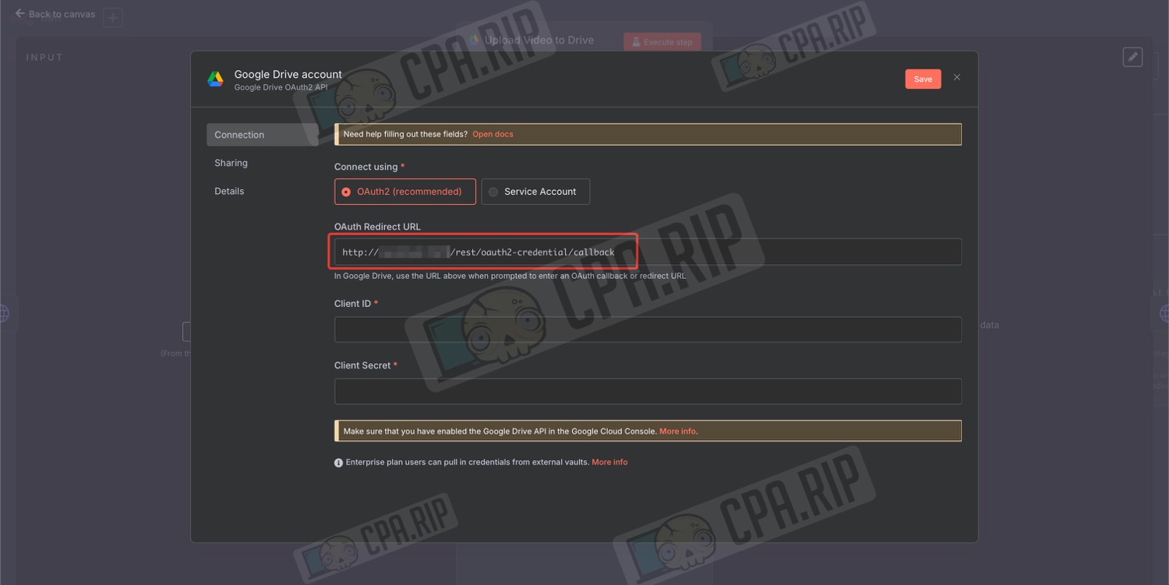Select Service Account radio option

coord(535,192)
